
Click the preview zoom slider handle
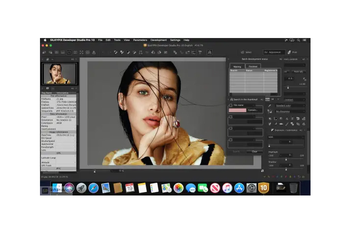coord(95,171)
